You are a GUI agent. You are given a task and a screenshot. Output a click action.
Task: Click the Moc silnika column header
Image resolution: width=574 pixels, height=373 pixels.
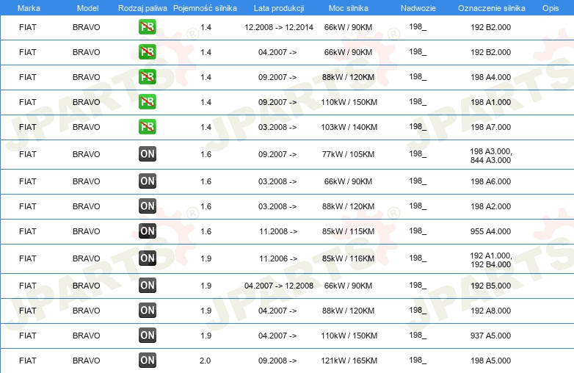point(348,8)
